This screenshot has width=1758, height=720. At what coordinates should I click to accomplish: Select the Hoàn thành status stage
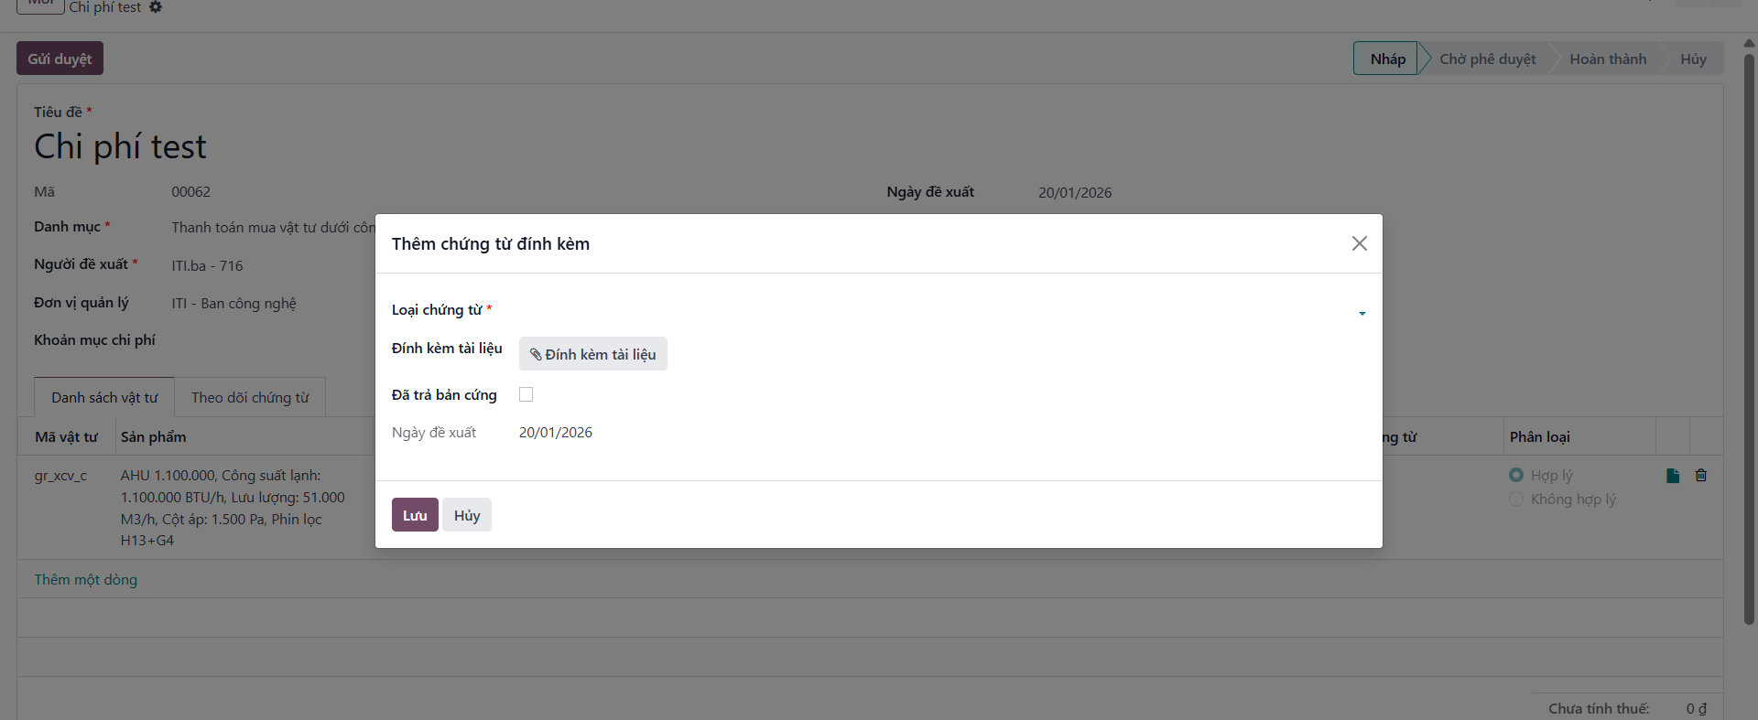tap(1608, 59)
